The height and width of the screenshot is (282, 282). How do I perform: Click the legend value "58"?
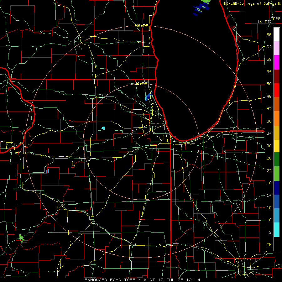tap(269, 59)
